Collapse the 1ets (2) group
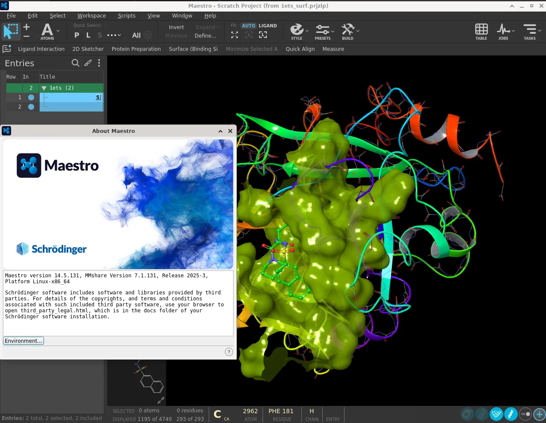The height and width of the screenshot is (423, 546). [44, 88]
